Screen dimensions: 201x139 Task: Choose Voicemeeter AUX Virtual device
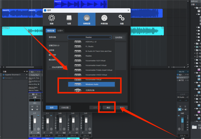tap(91, 60)
